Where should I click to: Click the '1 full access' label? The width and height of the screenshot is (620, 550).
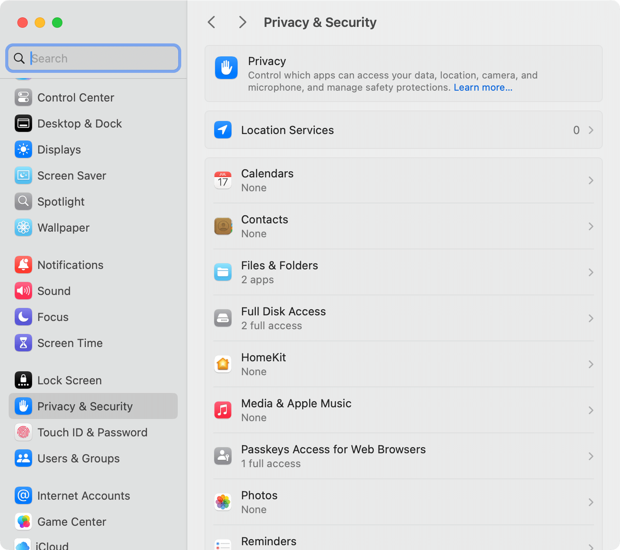tap(271, 464)
